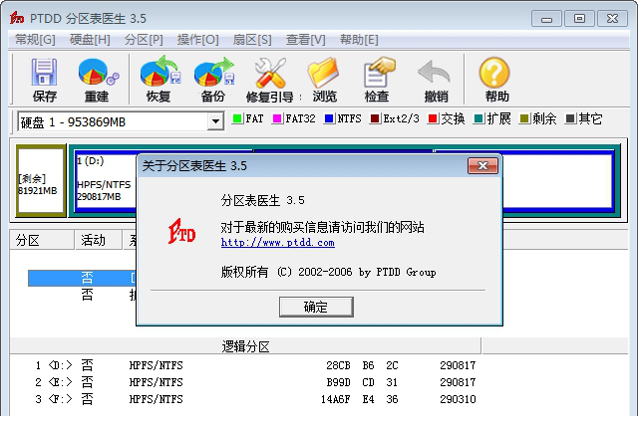Click the dark red Ext2/3 legend swatch

pos(375,118)
